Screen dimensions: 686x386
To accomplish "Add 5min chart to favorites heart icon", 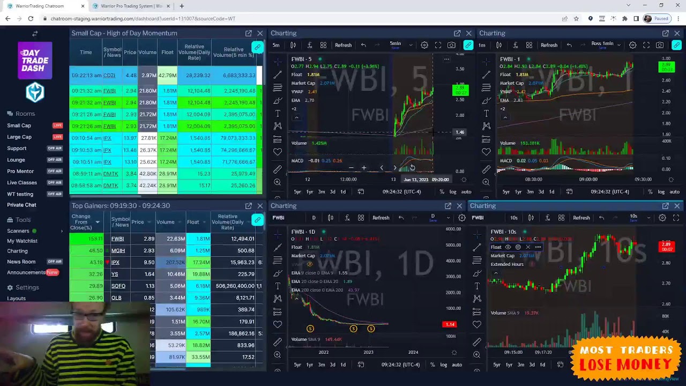I will pos(277,152).
